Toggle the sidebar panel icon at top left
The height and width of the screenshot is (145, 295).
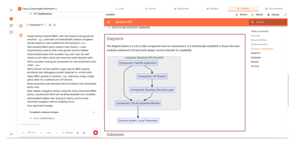click(x=11, y=10)
